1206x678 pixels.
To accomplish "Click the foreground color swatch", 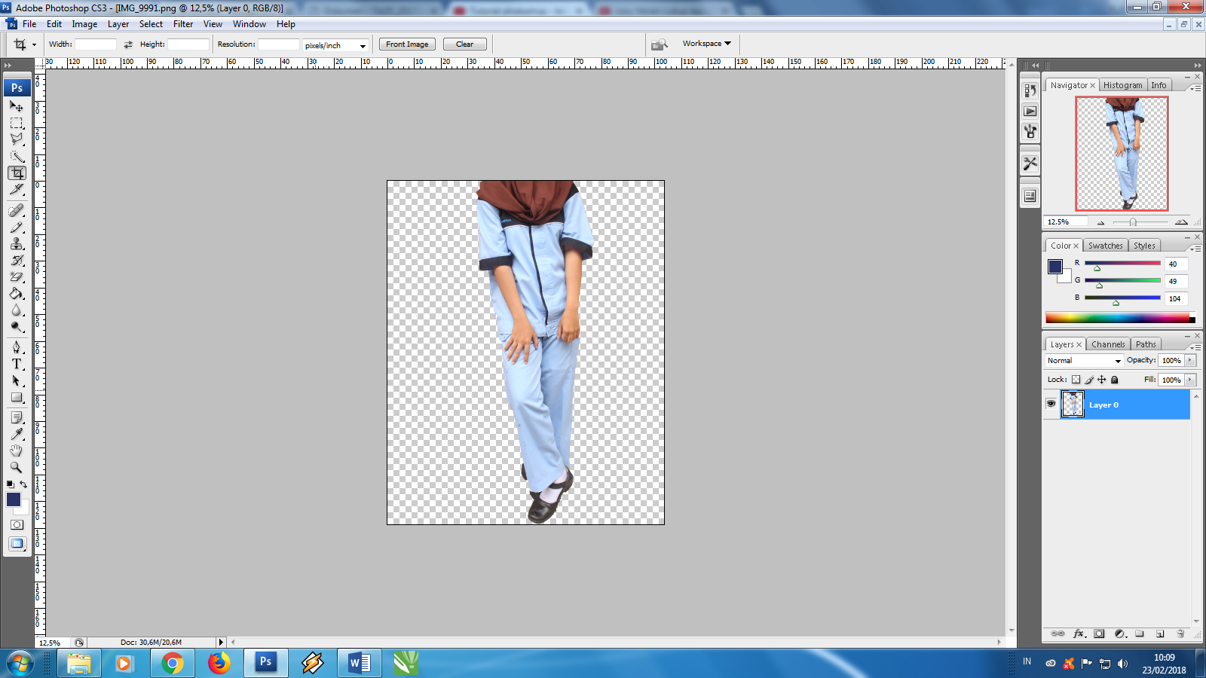I will 13,498.
